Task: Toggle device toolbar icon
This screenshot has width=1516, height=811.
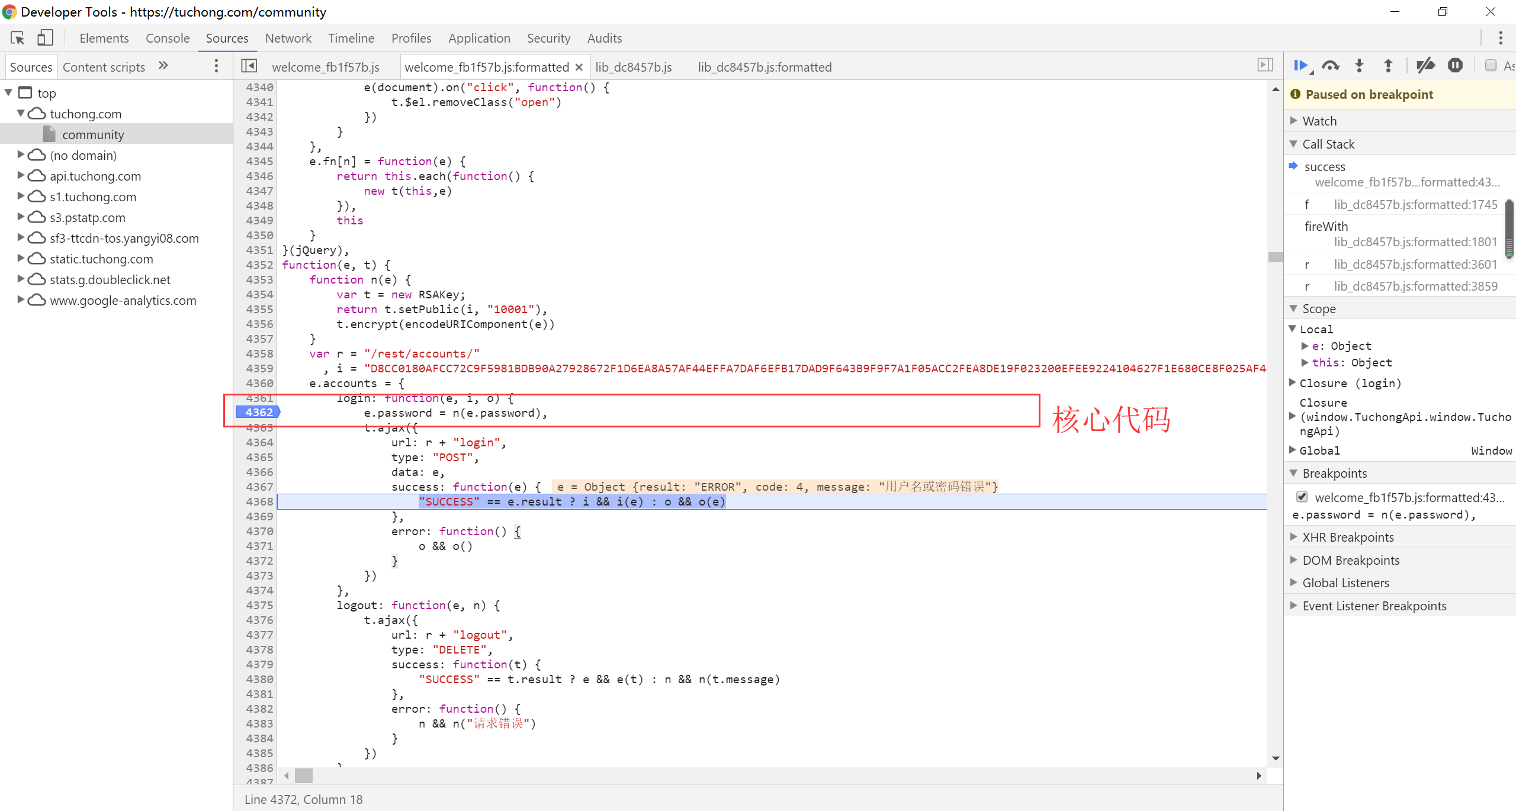Action: pyautogui.click(x=46, y=38)
